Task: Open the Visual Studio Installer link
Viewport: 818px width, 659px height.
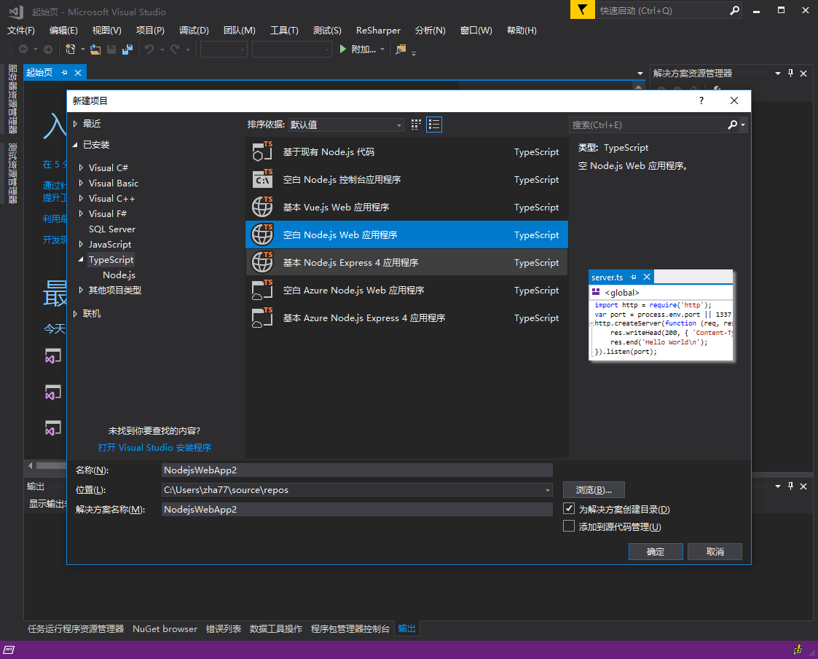Action: (x=154, y=447)
